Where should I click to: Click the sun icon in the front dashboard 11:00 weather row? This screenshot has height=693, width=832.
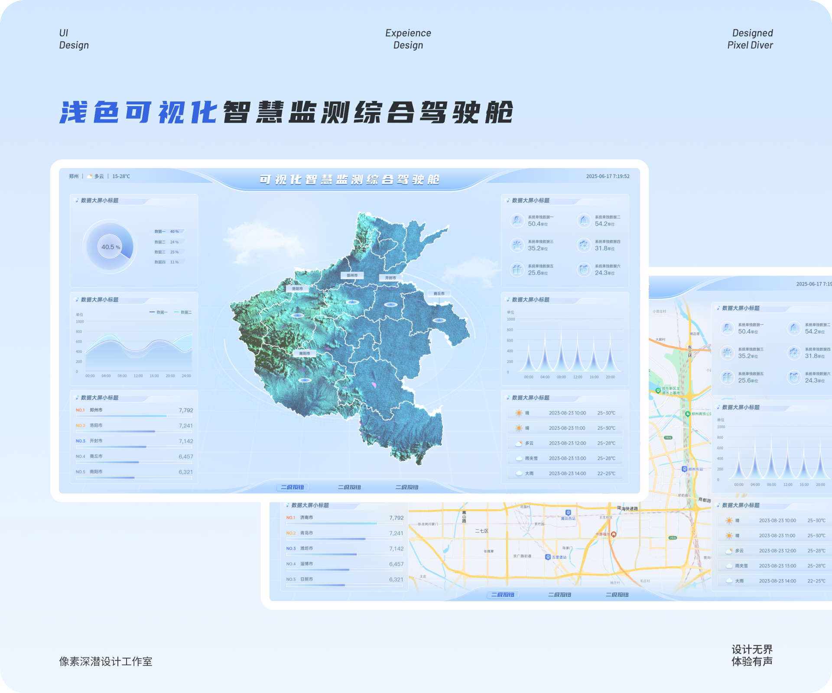pyautogui.click(x=519, y=428)
